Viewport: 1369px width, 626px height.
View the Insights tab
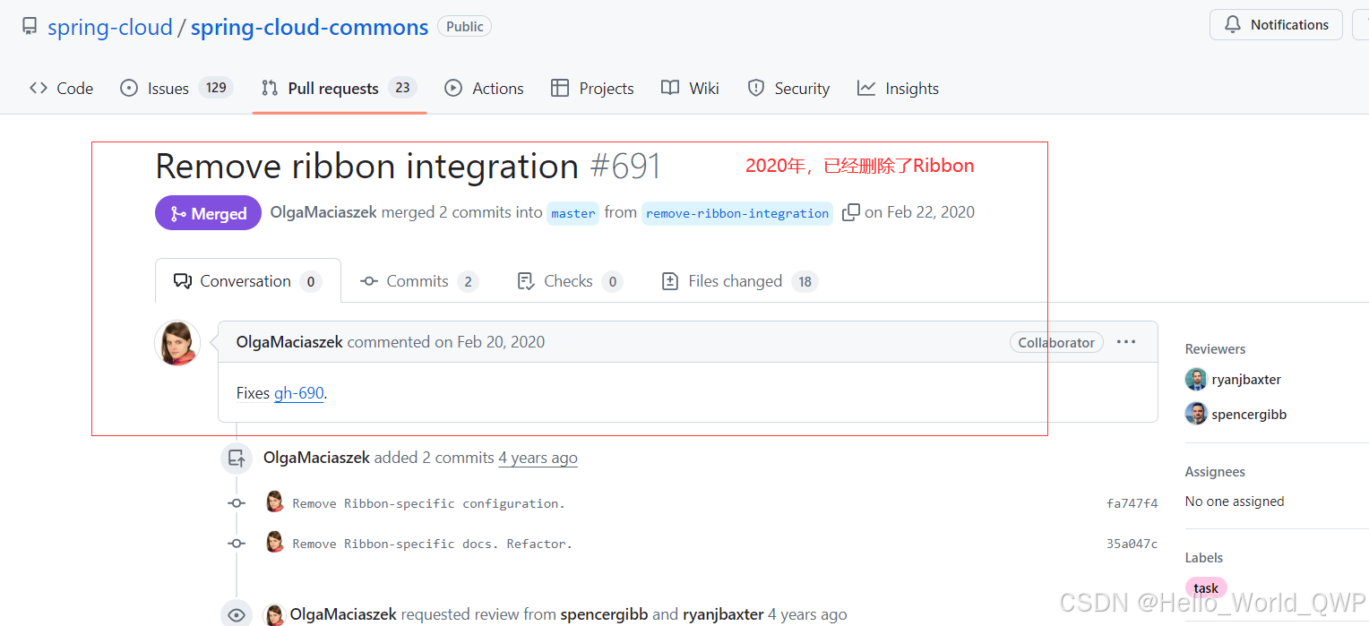[898, 88]
